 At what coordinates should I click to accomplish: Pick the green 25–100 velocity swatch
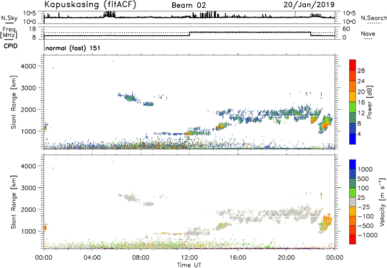[353, 193]
